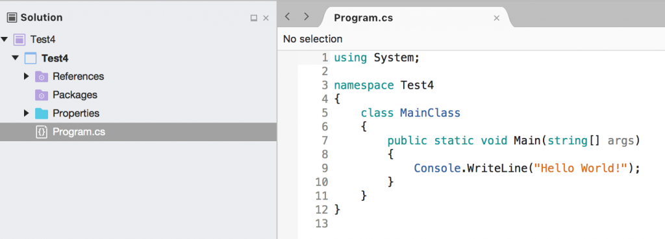Click the blue Properties folder icon

pyautogui.click(x=41, y=113)
